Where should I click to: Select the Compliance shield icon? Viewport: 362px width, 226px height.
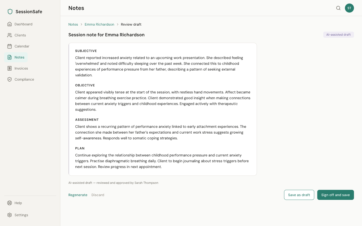pyautogui.click(x=10, y=79)
